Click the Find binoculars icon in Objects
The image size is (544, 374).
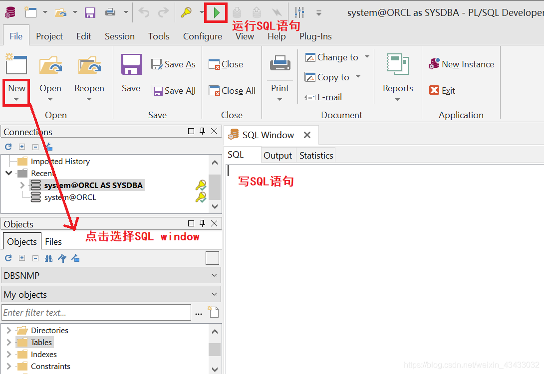point(48,258)
